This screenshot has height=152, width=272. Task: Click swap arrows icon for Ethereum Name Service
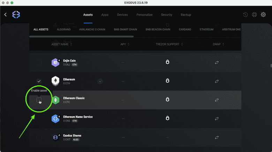click(217, 119)
